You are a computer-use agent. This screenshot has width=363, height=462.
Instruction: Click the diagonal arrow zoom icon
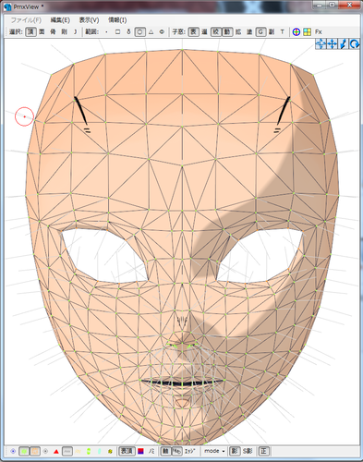pos(343,44)
